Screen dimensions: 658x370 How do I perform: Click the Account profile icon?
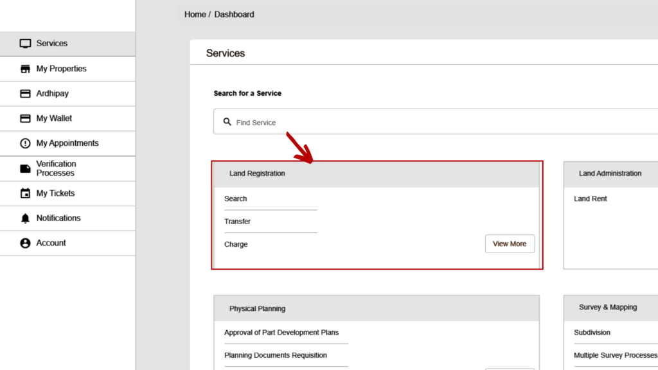[x=25, y=243]
